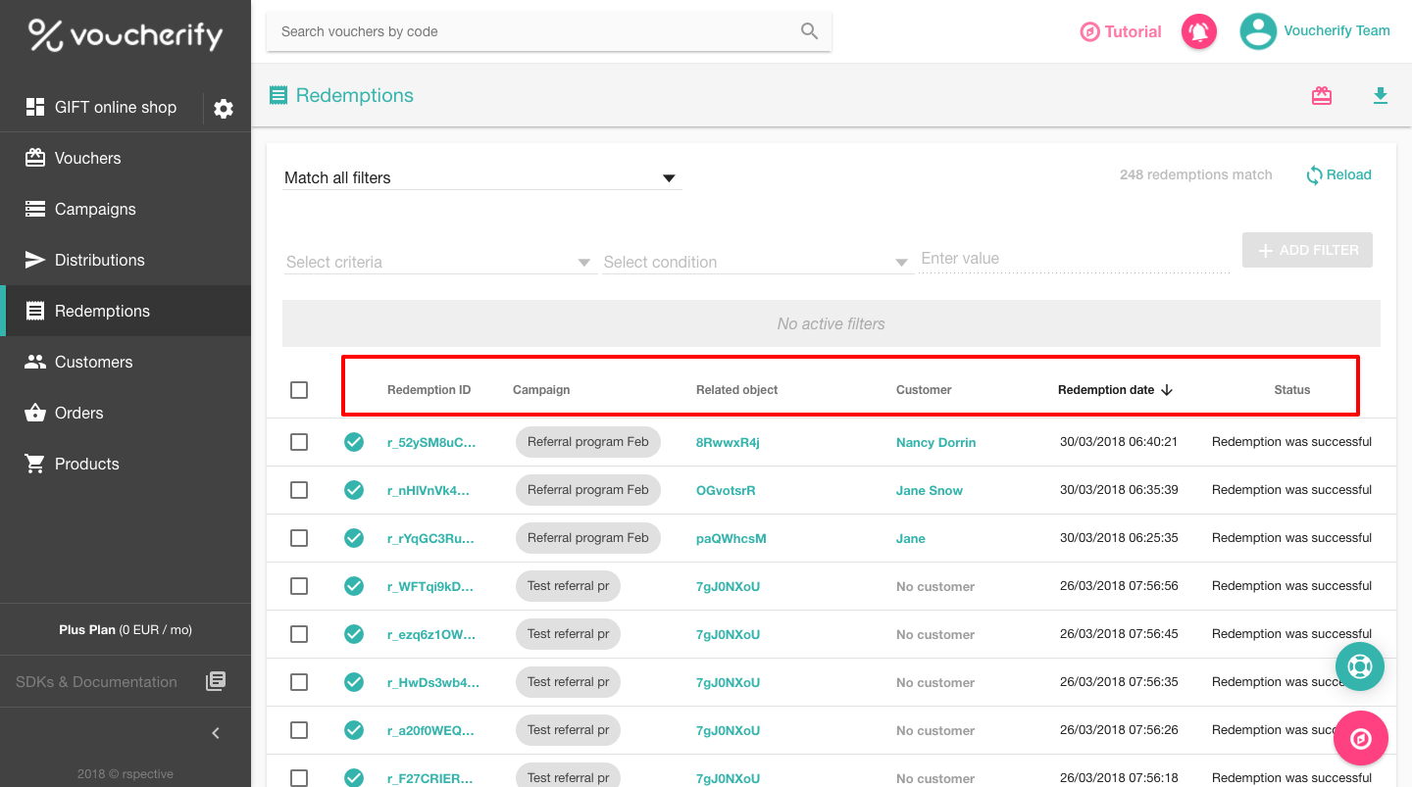
Task: Check the box for r_WFTqi9kD row
Action: (299, 586)
